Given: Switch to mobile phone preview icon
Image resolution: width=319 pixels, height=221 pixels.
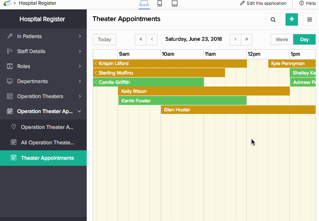Looking at the screenshot, I should click(x=160, y=3).
